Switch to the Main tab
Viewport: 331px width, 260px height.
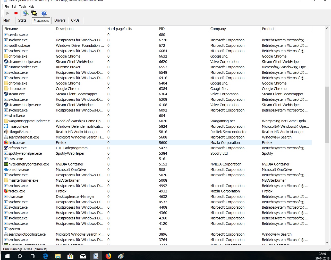7,20
